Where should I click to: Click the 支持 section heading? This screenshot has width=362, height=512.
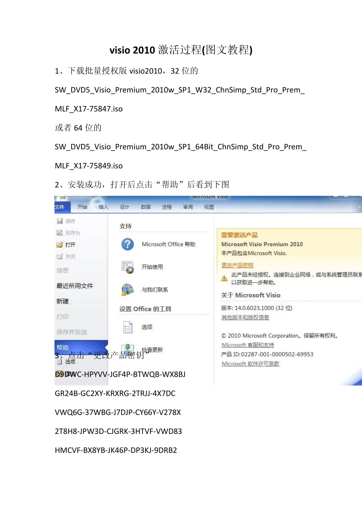coord(125,226)
